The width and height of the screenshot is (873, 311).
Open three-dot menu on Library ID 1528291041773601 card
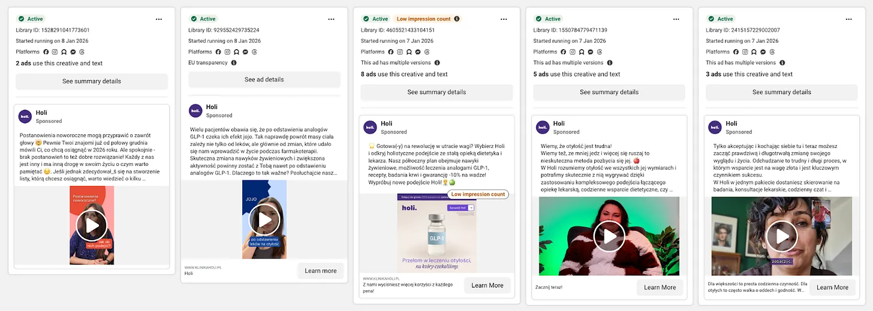coord(159,19)
